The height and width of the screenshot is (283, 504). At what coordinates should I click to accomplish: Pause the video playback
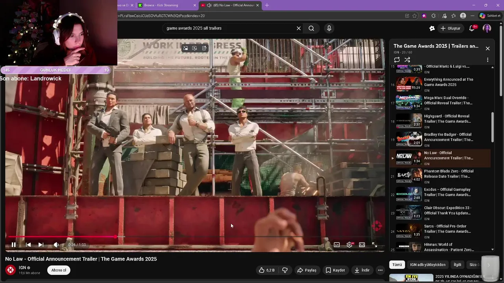coord(13,244)
